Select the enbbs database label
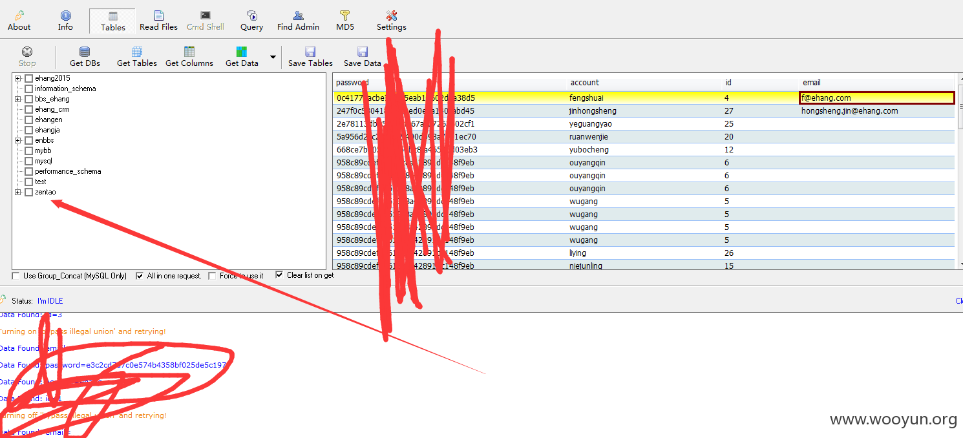Screen dimensions: 963x438 coord(45,140)
